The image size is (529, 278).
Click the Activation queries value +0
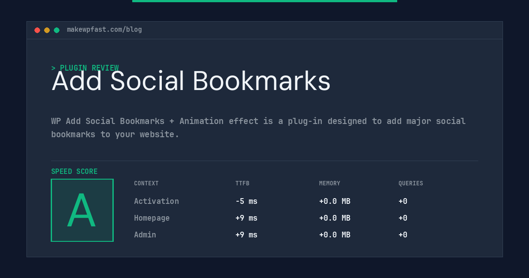tap(403, 201)
